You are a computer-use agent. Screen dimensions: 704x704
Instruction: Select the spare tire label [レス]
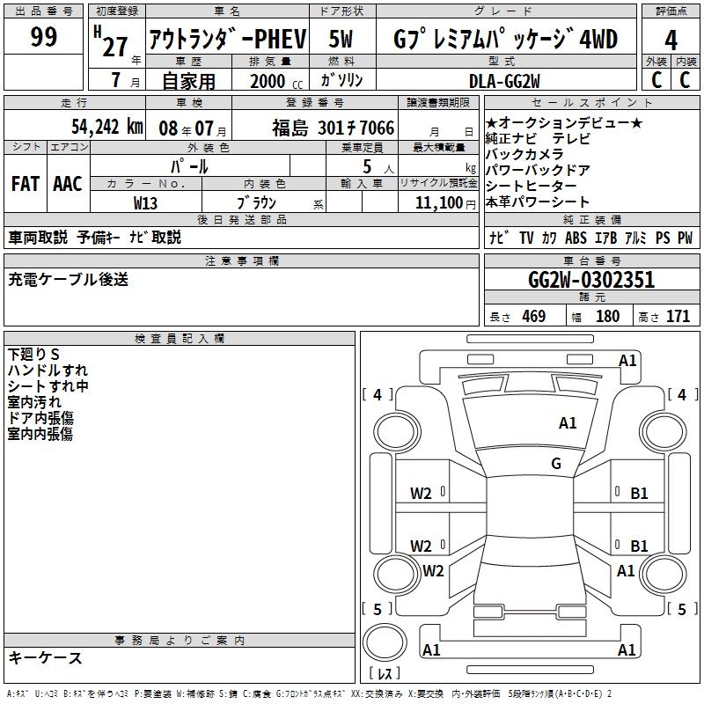385,672
